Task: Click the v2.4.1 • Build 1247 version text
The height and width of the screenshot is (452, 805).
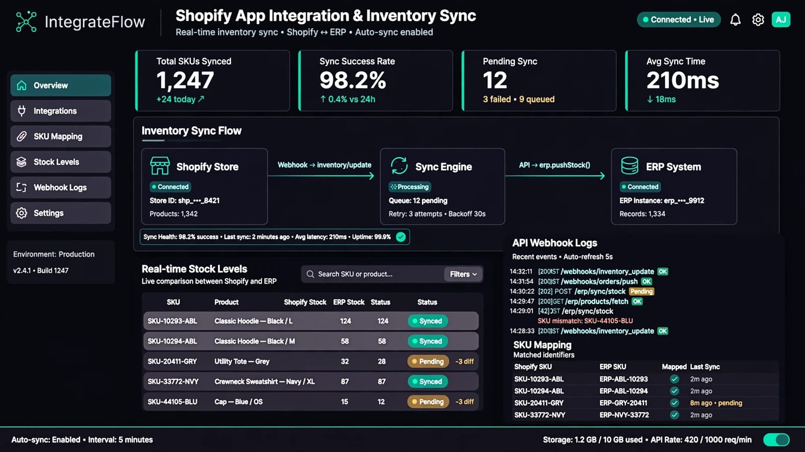Action: pos(41,271)
